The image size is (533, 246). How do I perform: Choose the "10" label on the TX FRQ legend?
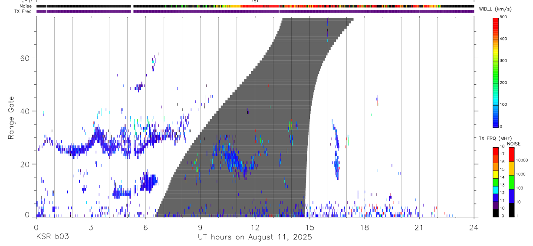pyautogui.click(x=502, y=208)
